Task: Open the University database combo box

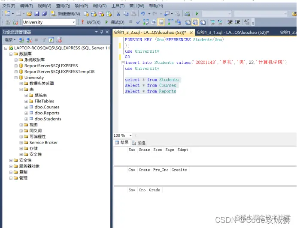Action: 49,22
